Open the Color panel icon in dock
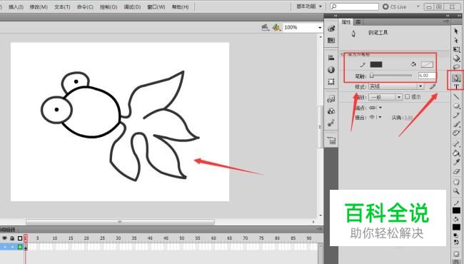Viewport: 464px width, 264px height. 331,29
